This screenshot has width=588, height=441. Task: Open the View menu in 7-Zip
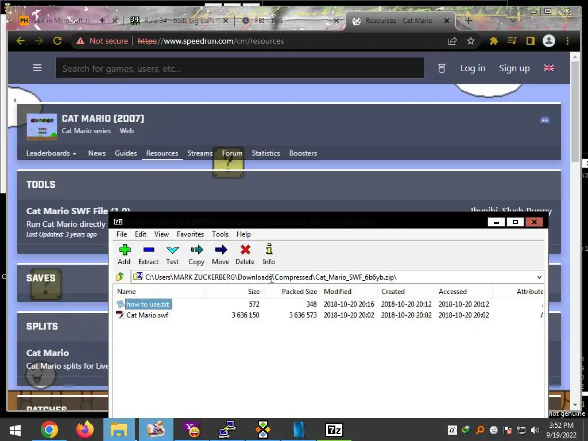161,234
